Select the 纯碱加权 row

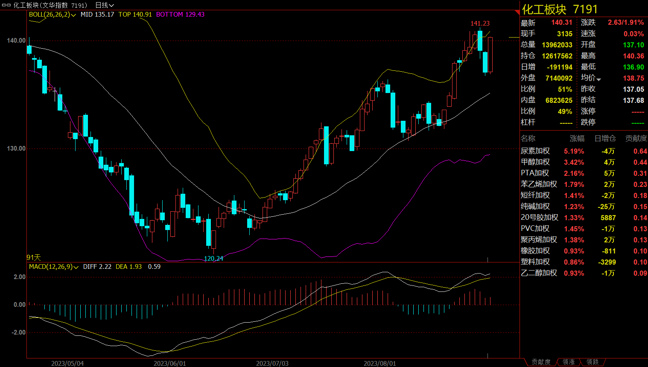[584, 207]
